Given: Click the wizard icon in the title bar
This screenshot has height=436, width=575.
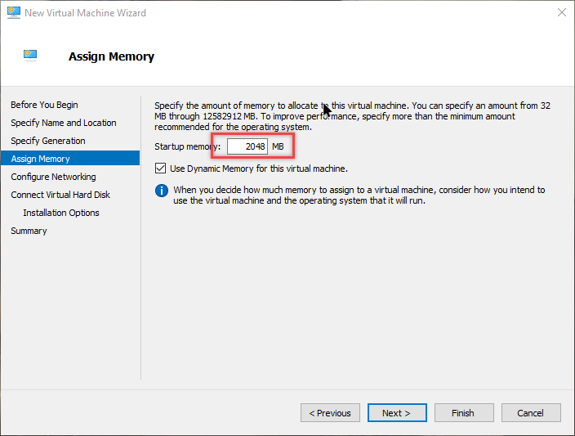Looking at the screenshot, I should tap(13, 13).
